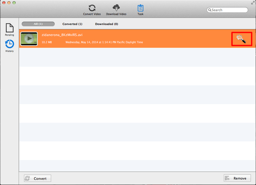This screenshot has height=185, width=256.
Task: Click the Convert button
Action: 37,178
